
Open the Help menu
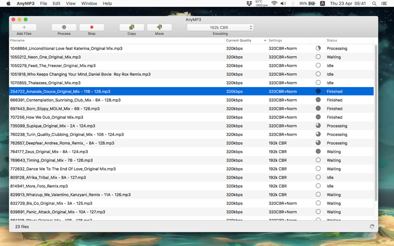point(107,3)
